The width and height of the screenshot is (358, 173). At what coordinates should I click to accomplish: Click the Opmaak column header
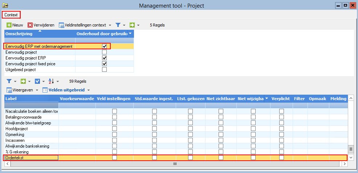click(x=318, y=99)
